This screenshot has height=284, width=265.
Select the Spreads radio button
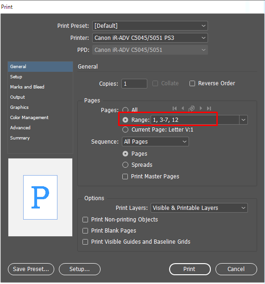pyautogui.click(x=126, y=165)
